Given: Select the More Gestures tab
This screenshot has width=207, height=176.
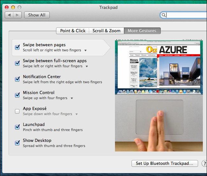Looking at the screenshot, I should pos(142,31).
